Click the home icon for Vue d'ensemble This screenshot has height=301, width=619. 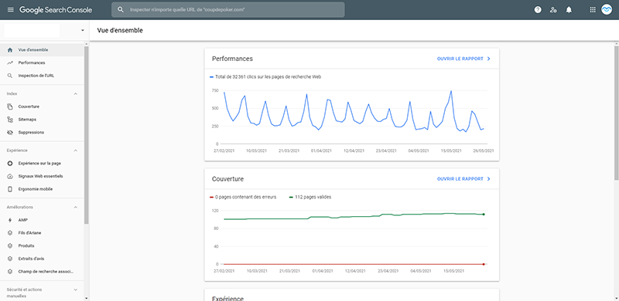tap(10, 50)
